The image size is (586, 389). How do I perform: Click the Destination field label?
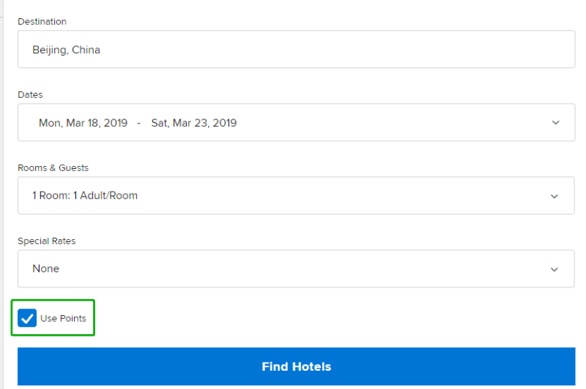tap(42, 22)
